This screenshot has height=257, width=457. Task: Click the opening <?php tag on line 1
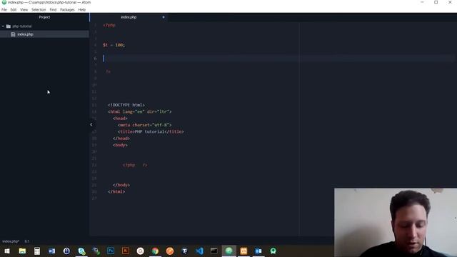point(109,25)
